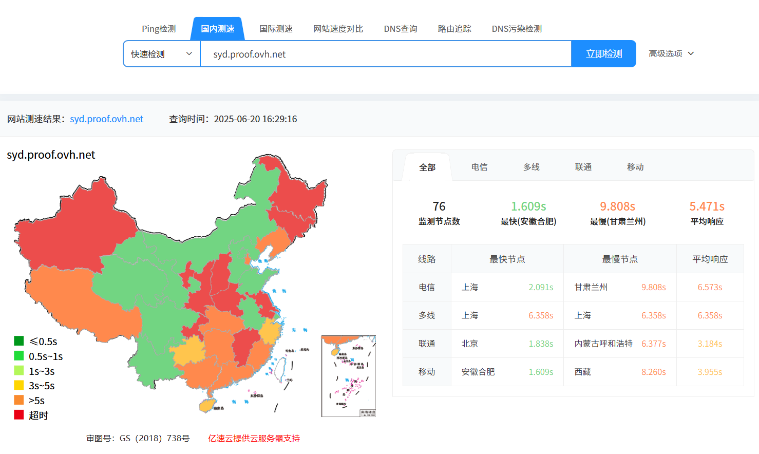Click the 3.184s average for 联通
The height and width of the screenshot is (454, 759).
point(710,344)
